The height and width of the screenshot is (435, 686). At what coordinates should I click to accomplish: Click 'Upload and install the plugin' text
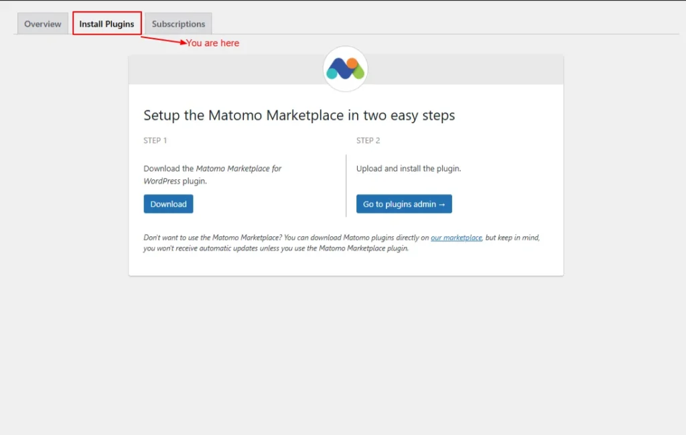point(409,169)
